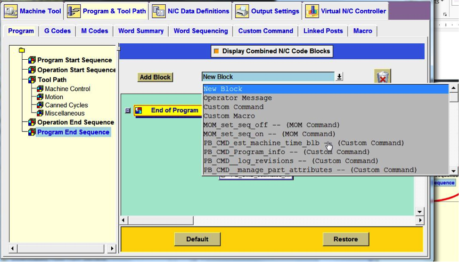Select MOM_set_seq_on MOM Command entry
The width and height of the screenshot is (459, 262).
click(326, 134)
